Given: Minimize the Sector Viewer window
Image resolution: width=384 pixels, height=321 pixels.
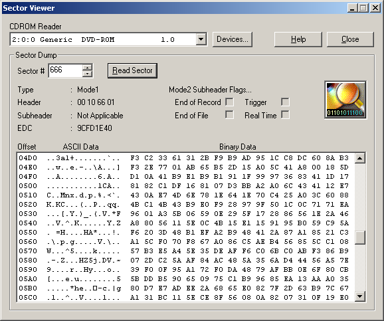Looking at the screenshot, I should click(x=352, y=8).
